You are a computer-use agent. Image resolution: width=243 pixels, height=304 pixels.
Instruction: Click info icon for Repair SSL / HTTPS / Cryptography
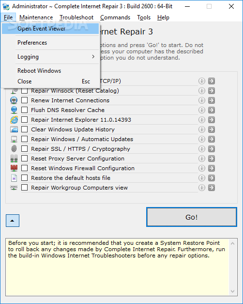tap(202, 149)
